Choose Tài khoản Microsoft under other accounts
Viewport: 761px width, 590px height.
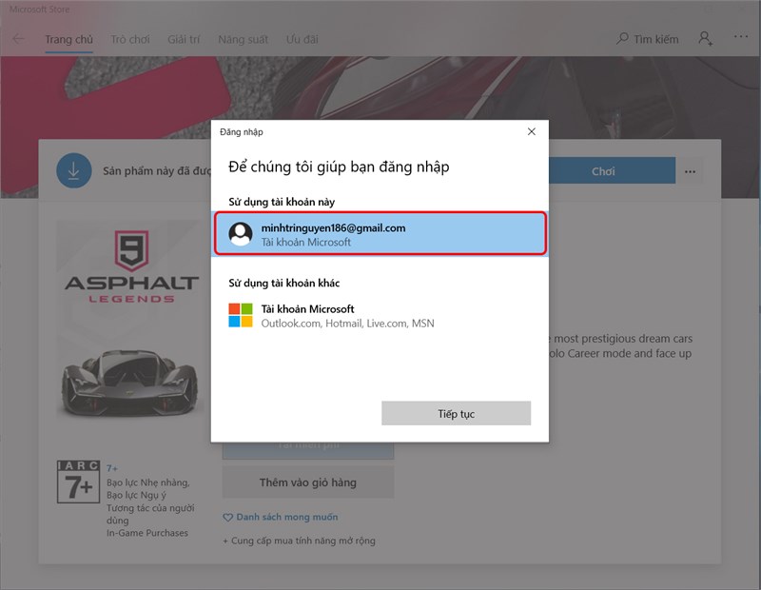pos(380,316)
